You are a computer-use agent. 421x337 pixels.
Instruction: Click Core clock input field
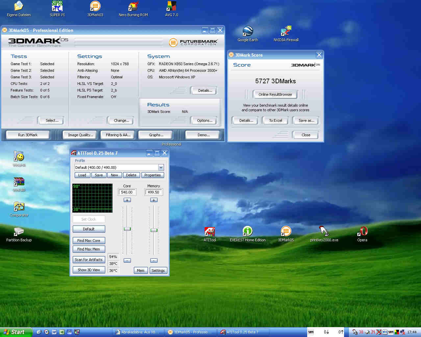127,192
